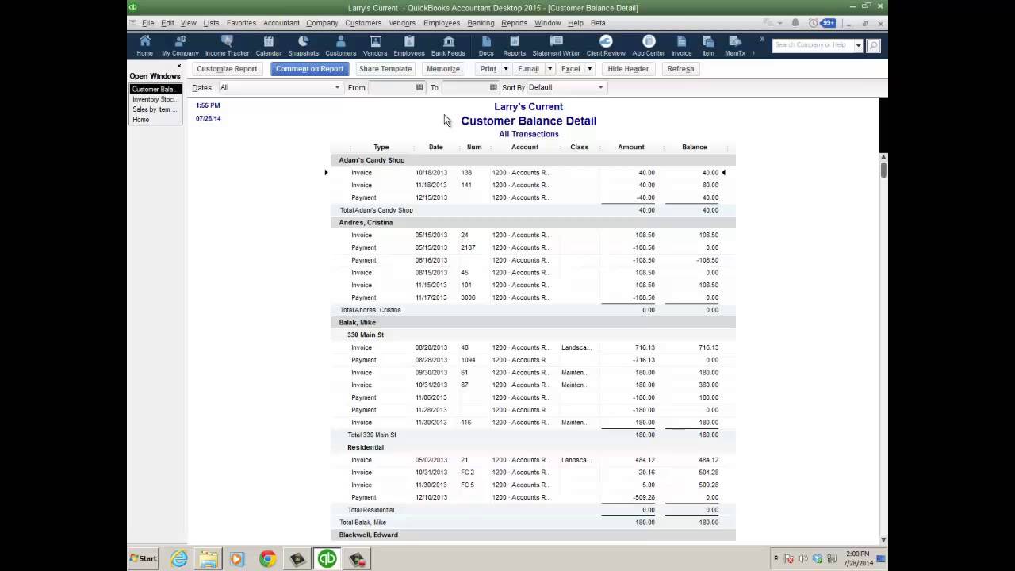Click the Hide Header button

point(628,69)
